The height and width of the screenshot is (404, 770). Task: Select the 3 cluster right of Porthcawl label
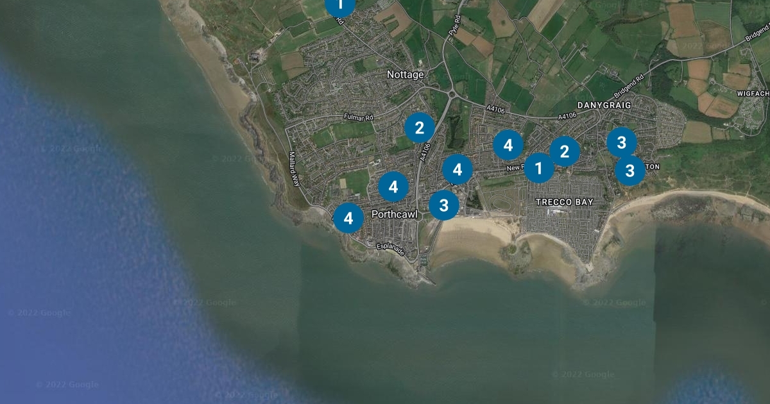pyautogui.click(x=443, y=205)
